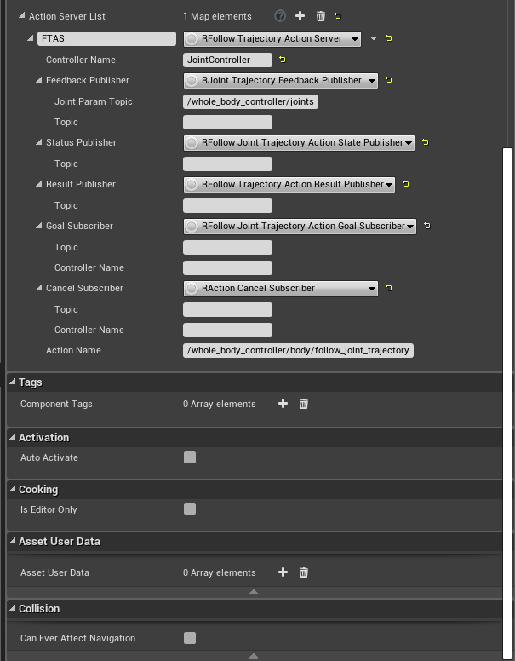The image size is (515, 661).
Task: Toggle the Is Editor Only checkbox
Action: pyautogui.click(x=190, y=509)
